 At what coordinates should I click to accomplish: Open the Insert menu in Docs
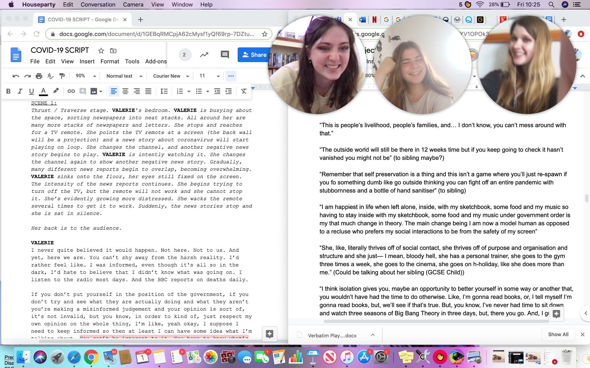(x=87, y=61)
